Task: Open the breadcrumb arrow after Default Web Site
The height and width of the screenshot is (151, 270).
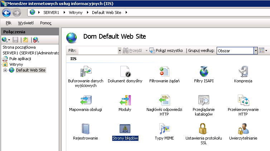Action: click(126, 13)
